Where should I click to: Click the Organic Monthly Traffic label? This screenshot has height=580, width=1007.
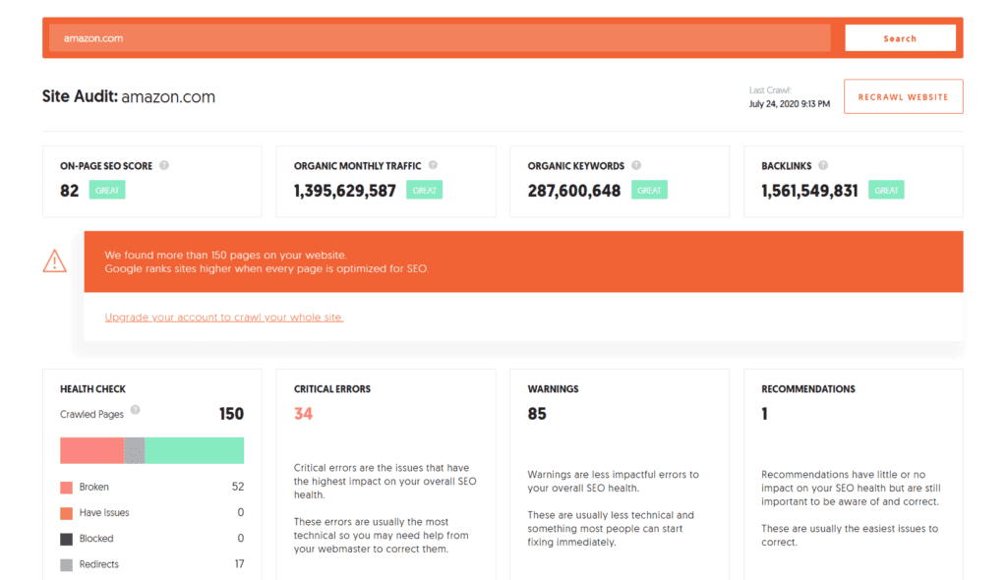358,166
